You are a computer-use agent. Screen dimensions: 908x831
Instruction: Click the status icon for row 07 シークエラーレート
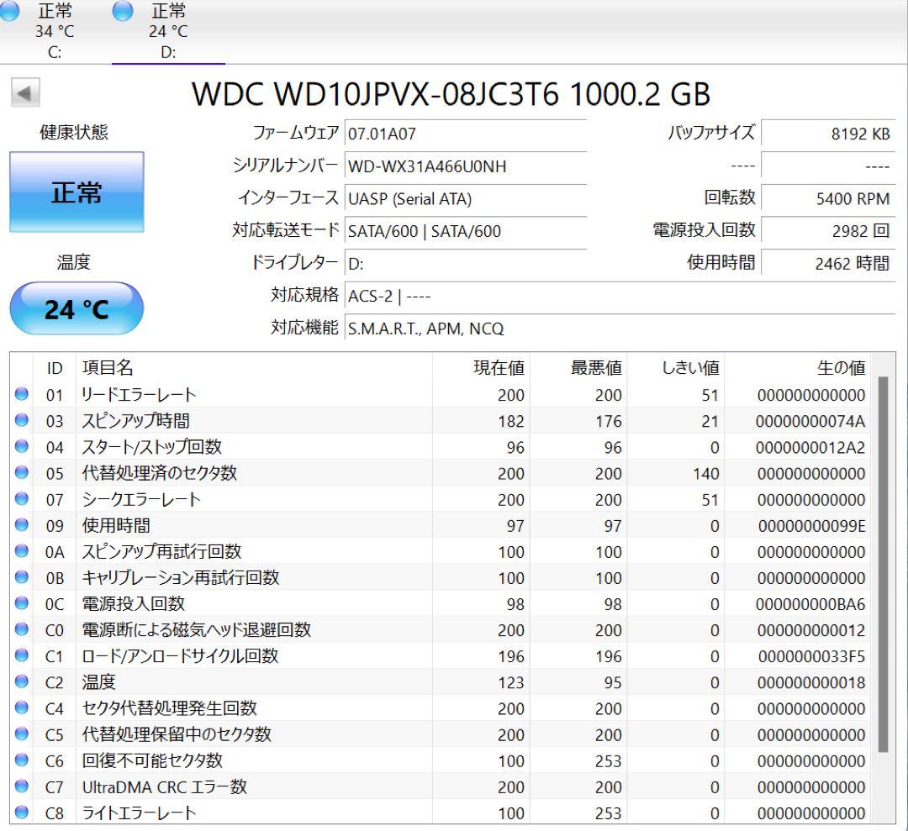pyautogui.click(x=21, y=498)
